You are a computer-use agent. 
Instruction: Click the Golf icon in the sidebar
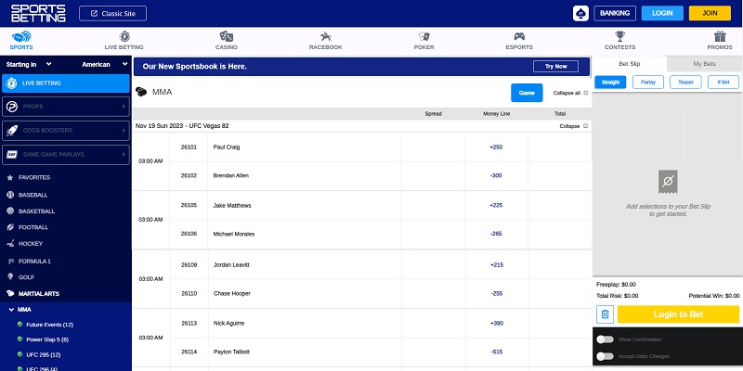[x=10, y=276]
